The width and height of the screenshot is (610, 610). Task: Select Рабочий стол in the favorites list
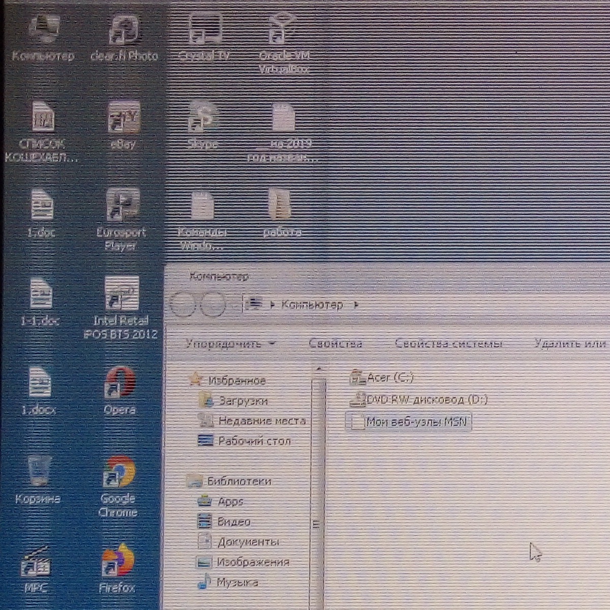254,441
